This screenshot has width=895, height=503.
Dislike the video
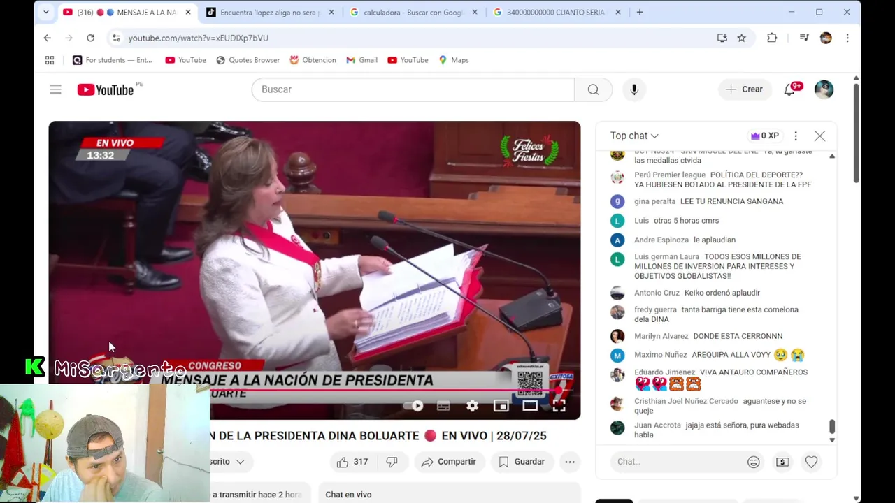(x=392, y=462)
